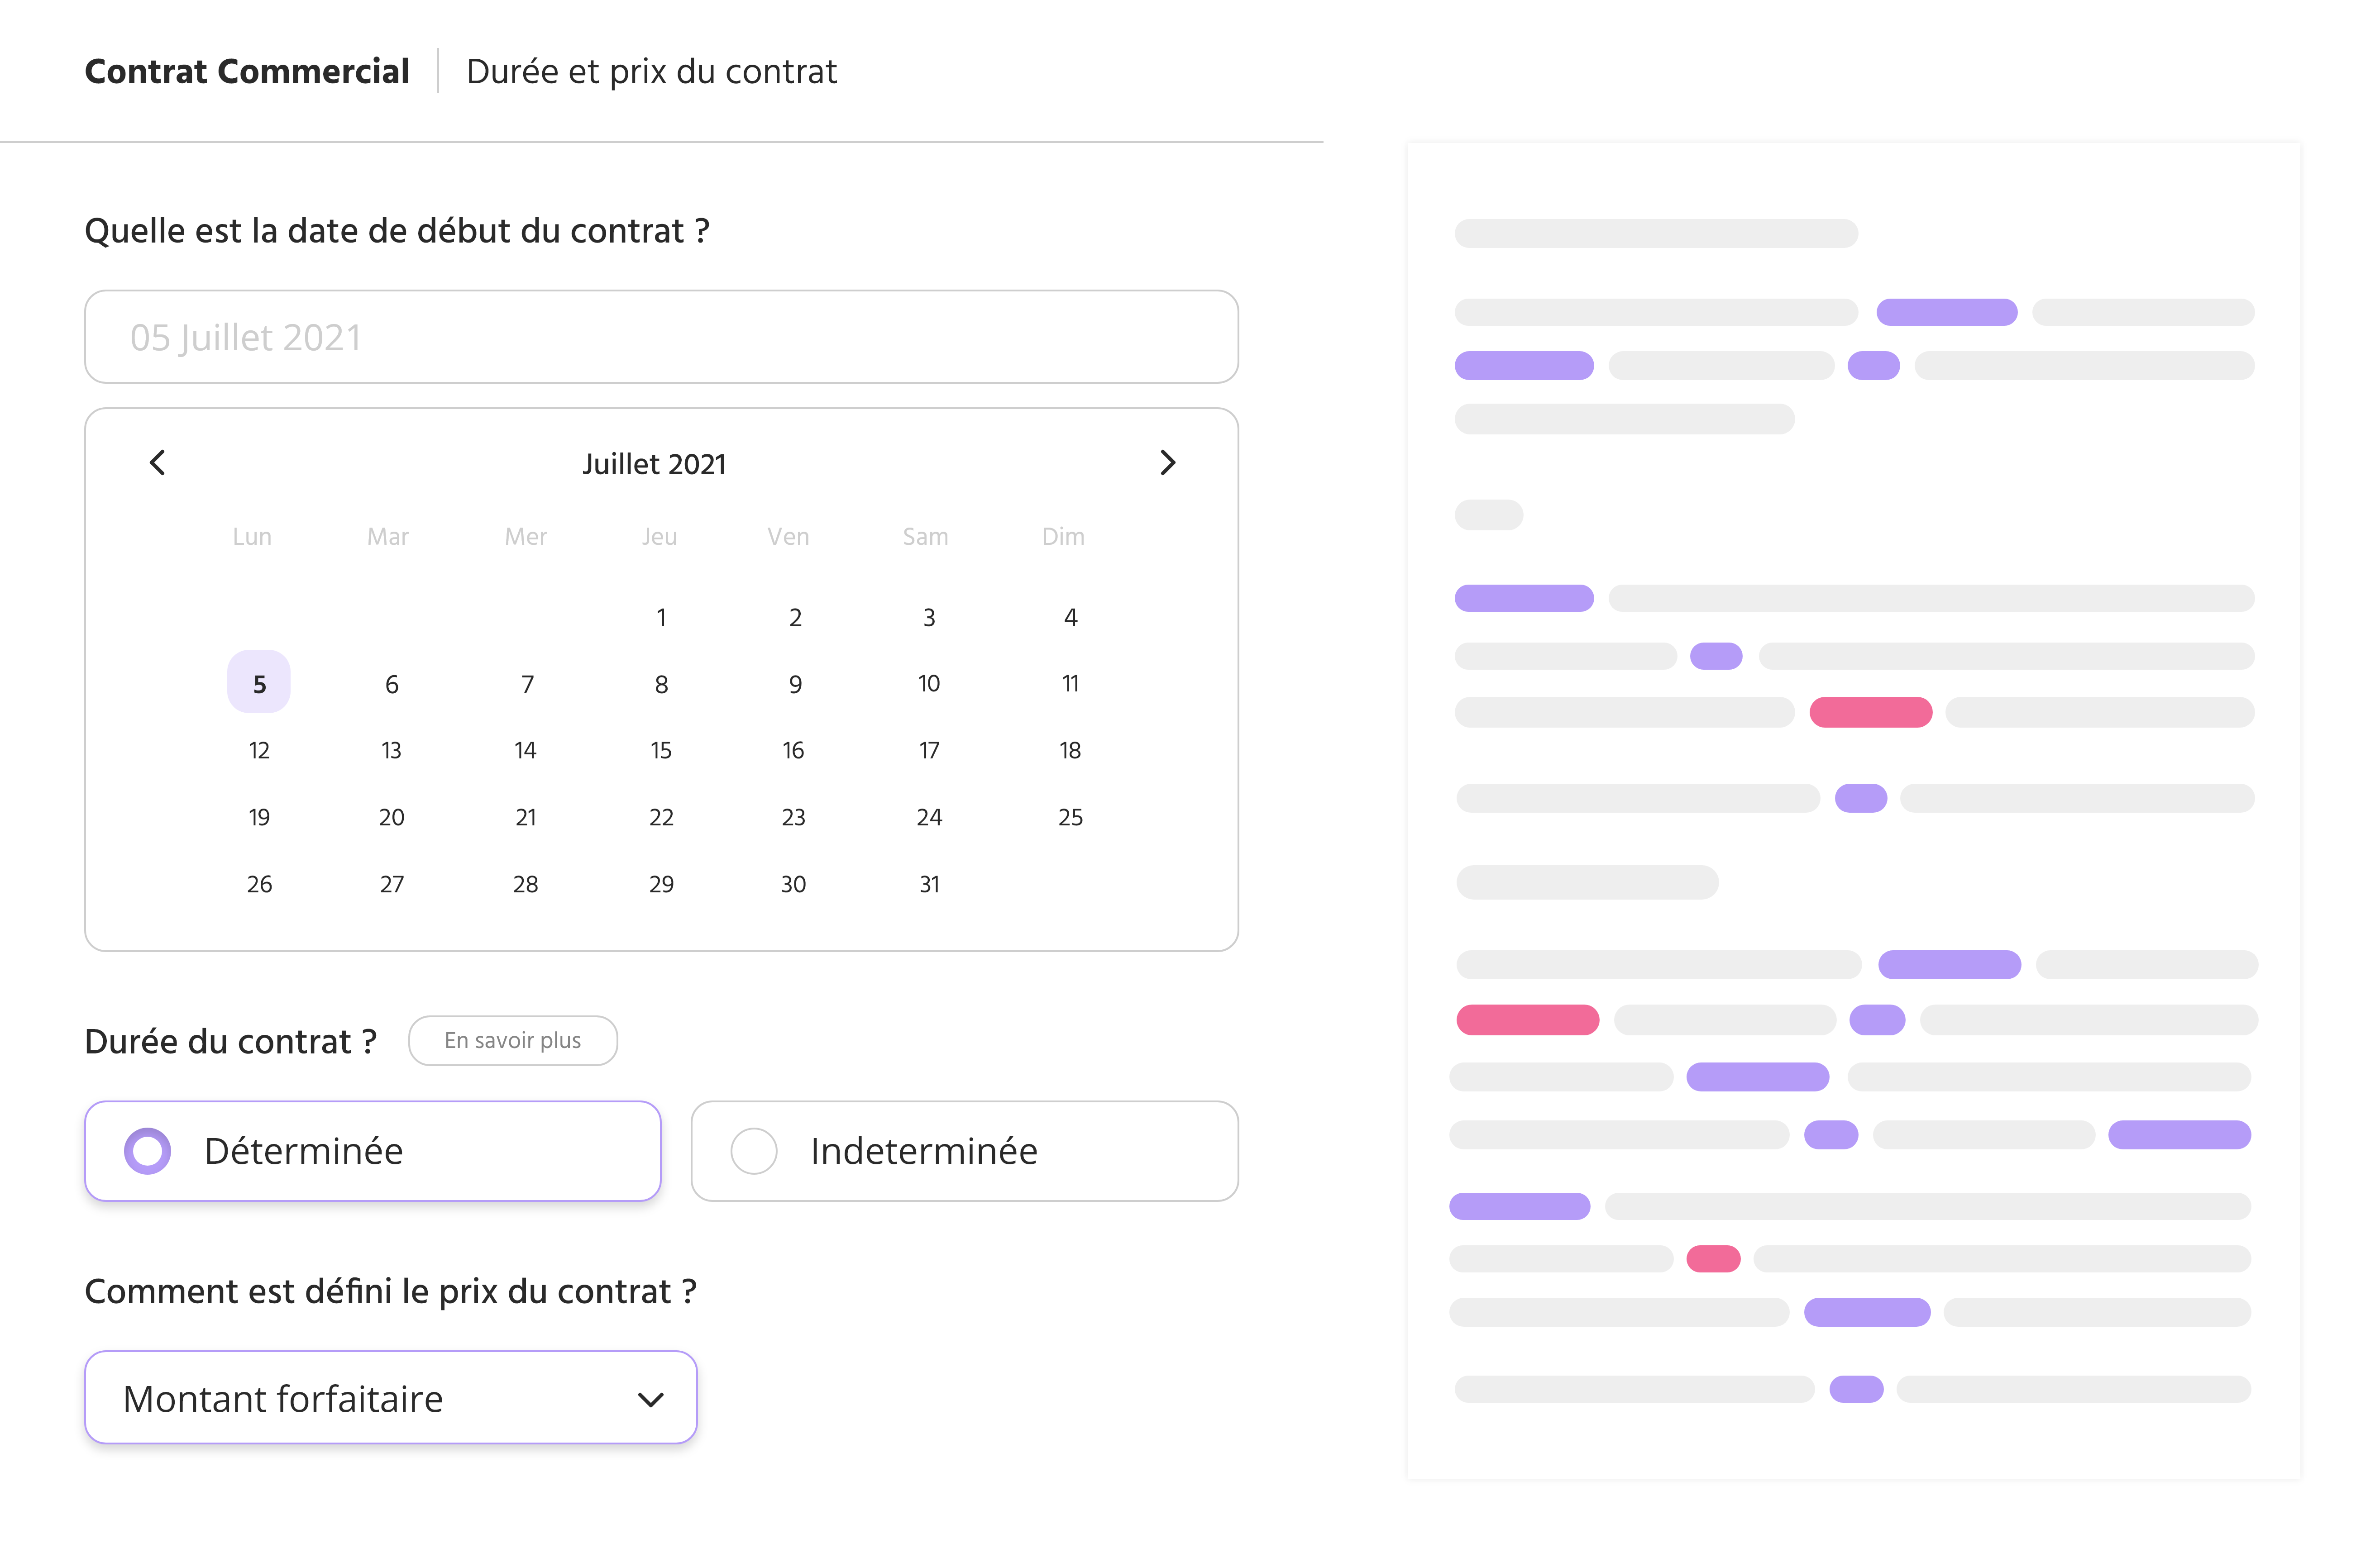The height and width of the screenshot is (1553, 2380).
Task: Select July 31 in the calendar
Action: point(929,884)
